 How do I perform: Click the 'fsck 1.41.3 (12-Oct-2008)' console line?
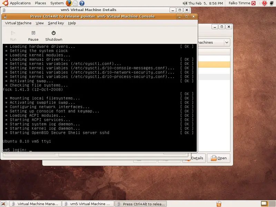click(33, 89)
